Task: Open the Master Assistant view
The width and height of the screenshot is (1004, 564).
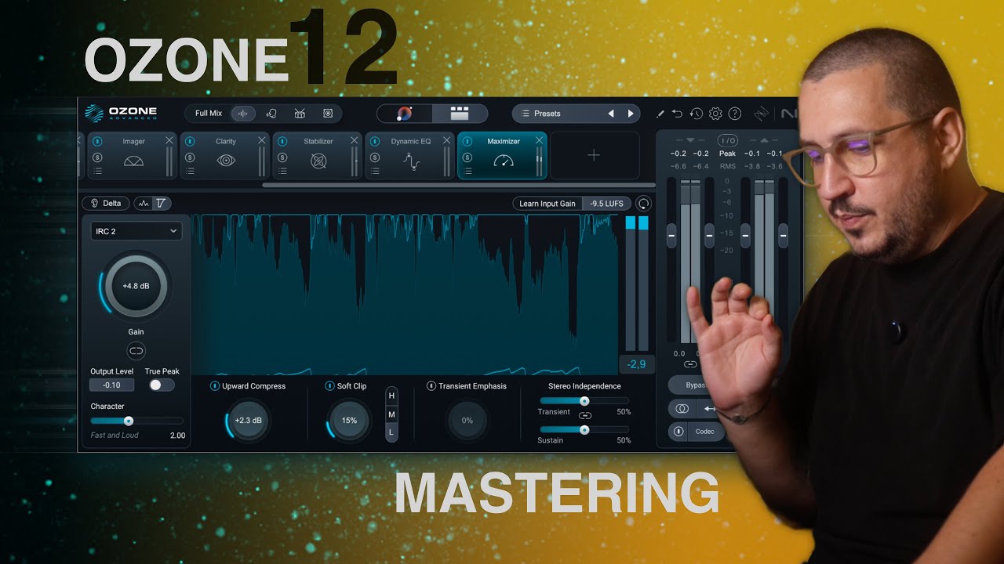Action: point(405,114)
